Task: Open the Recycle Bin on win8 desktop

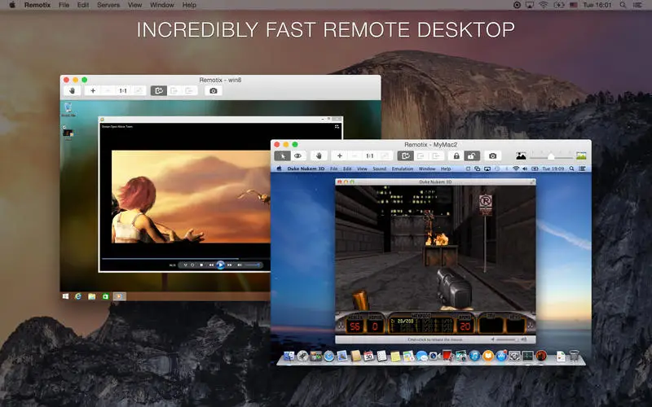Action: (68, 110)
